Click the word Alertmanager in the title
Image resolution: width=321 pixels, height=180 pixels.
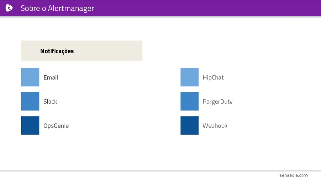71,8
